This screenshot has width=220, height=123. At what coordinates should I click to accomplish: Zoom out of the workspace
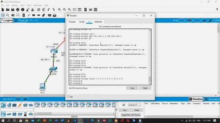click(69, 10)
